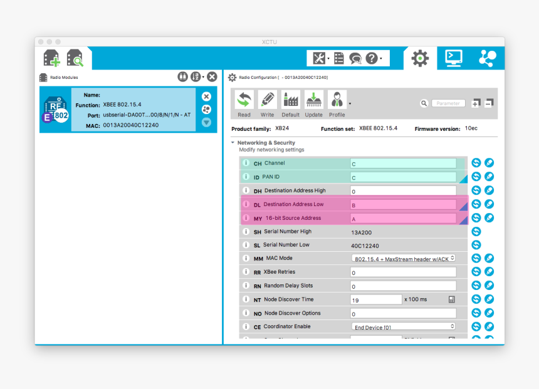This screenshot has width=539, height=389.
Task: Show info for DH Destination Address High
Action: click(x=246, y=190)
